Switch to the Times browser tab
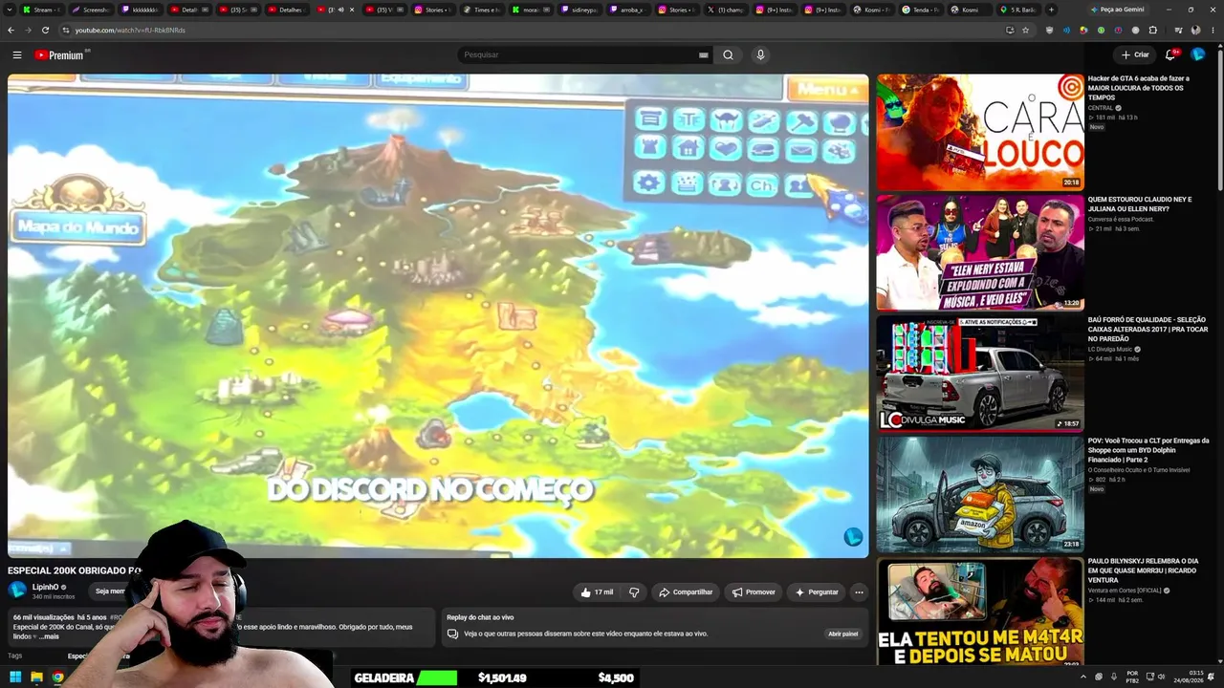Image resolution: width=1224 pixels, height=688 pixels. pyautogui.click(x=484, y=10)
